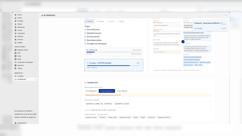Image resolution: width=242 pixels, height=136 pixels.
Task: Open the Home sidebar icon
Action: pyautogui.click(x=15, y=15)
